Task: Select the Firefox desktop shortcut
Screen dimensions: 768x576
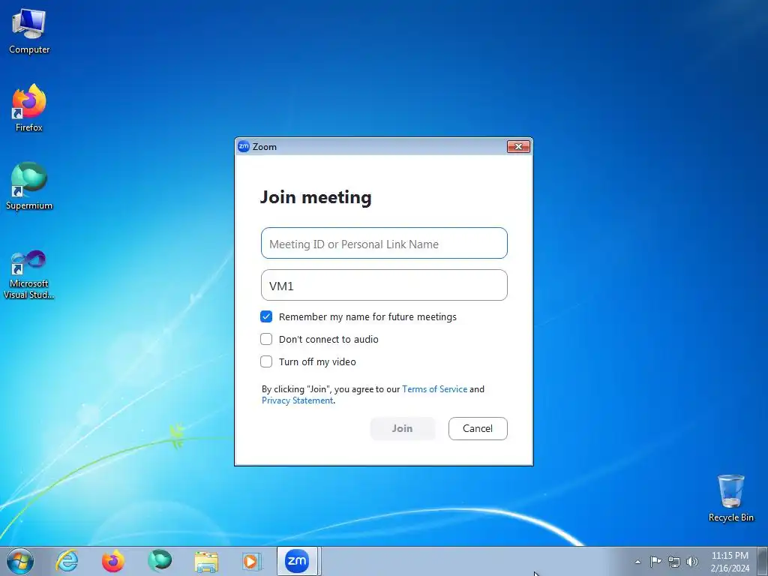Action: point(29,108)
